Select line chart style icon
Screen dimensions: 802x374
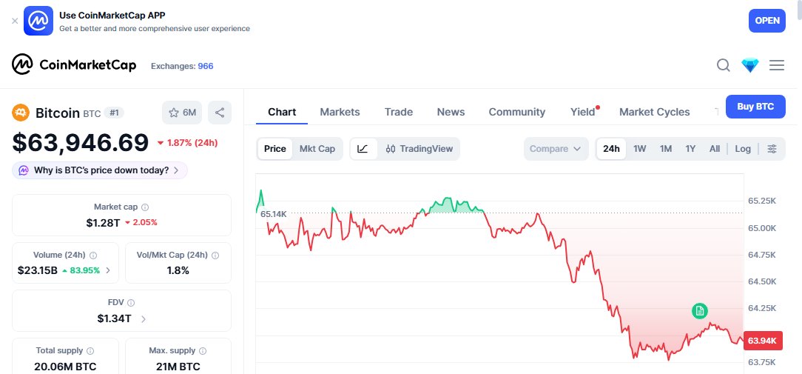(x=363, y=149)
